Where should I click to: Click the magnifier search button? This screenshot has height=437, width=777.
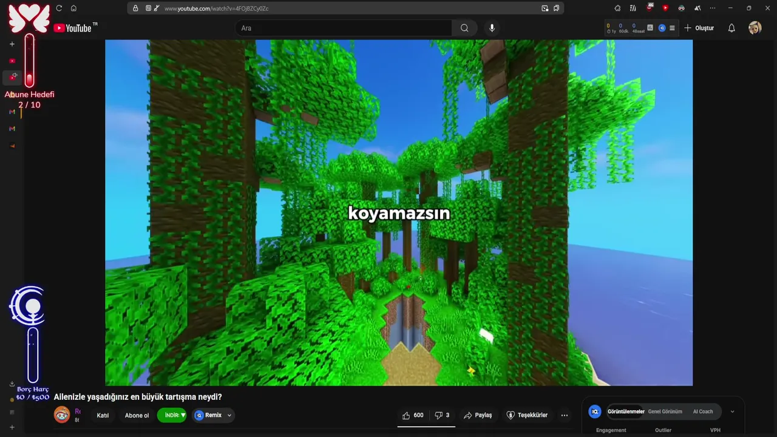pos(464,28)
